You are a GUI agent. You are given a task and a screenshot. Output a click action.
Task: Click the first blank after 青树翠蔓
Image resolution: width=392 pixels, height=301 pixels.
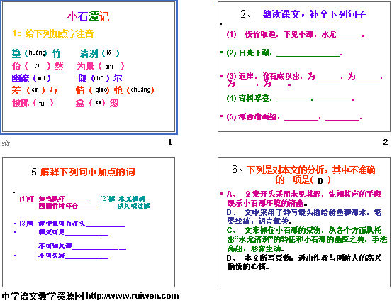pyautogui.click(x=293, y=99)
